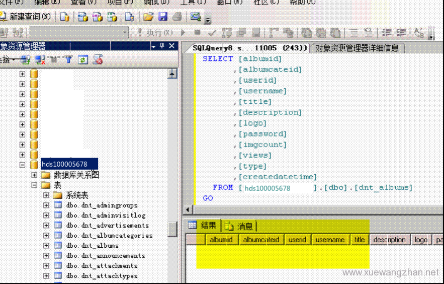
Task: Switch to the 对象资源管理器详细信息 tab
Action: click(357, 48)
